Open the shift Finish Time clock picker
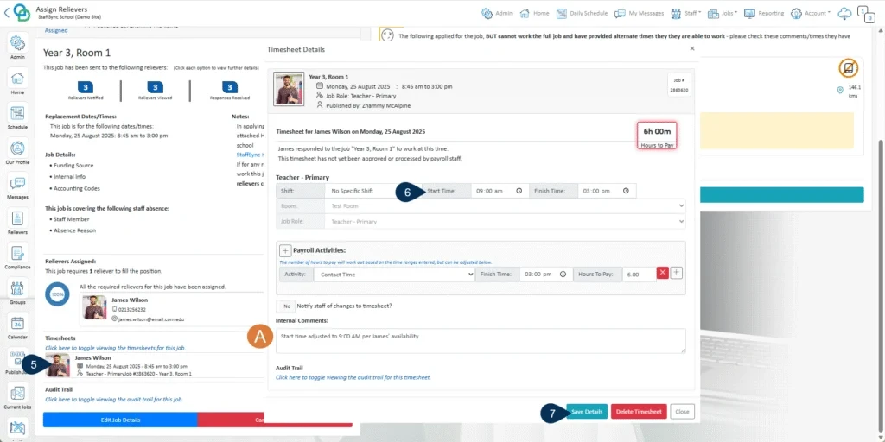885x442 pixels. 626,191
